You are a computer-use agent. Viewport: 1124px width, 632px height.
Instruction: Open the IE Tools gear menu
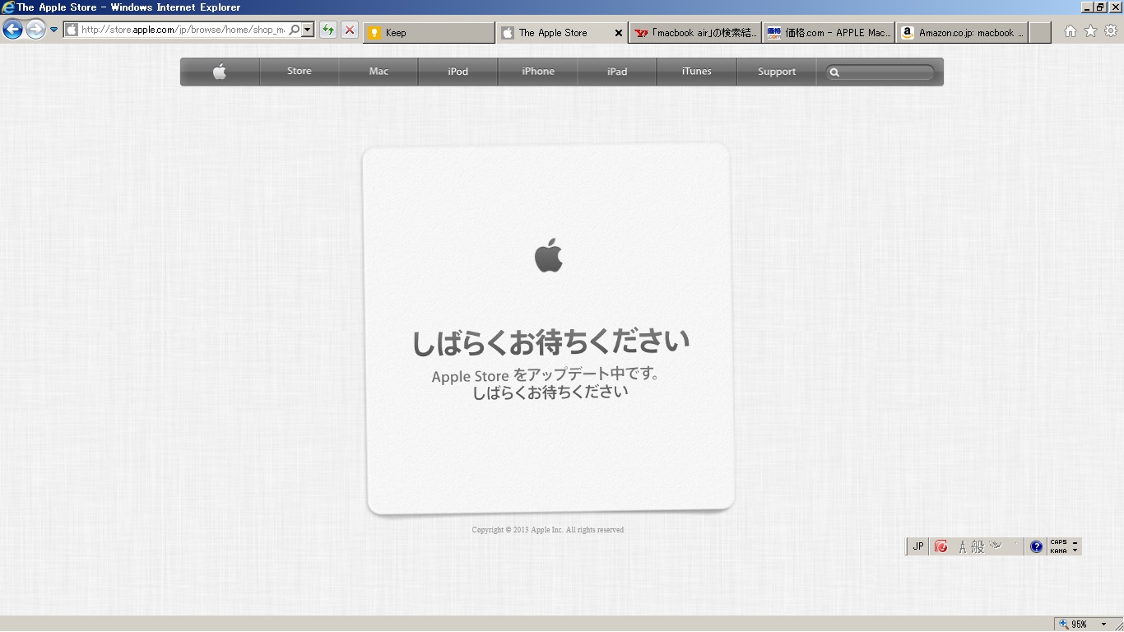click(x=1111, y=31)
